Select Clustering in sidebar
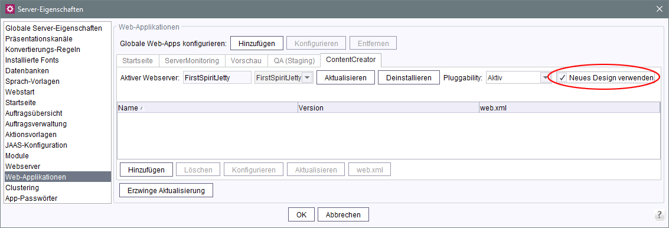This screenshot has width=669, height=228. [x=58, y=187]
